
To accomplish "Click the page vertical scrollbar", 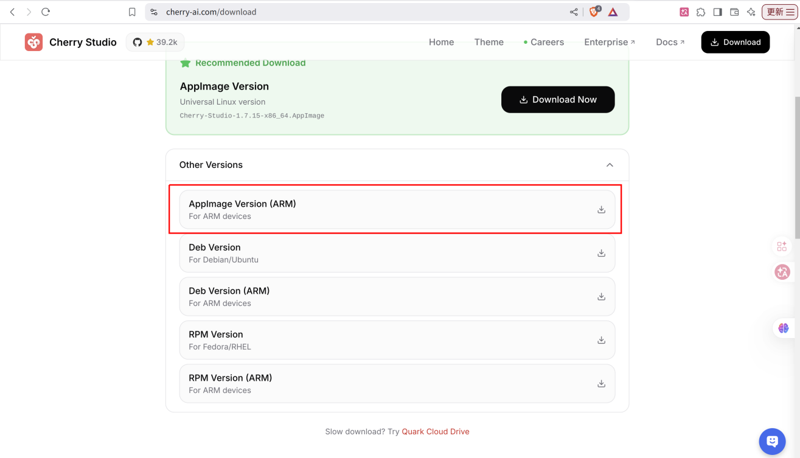I will (x=797, y=167).
